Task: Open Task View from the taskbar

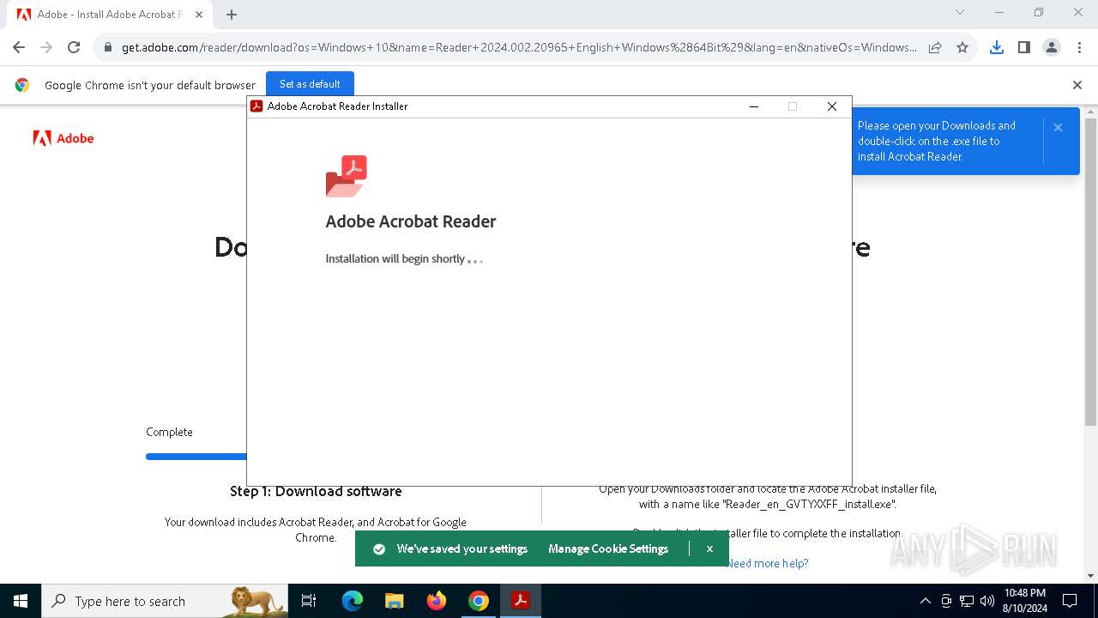Action: coord(309,601)
